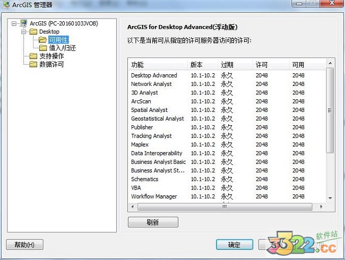This screenshot has height=260, width=345.
Task: Click the 帮助(H) button
Action: [24, 245]
